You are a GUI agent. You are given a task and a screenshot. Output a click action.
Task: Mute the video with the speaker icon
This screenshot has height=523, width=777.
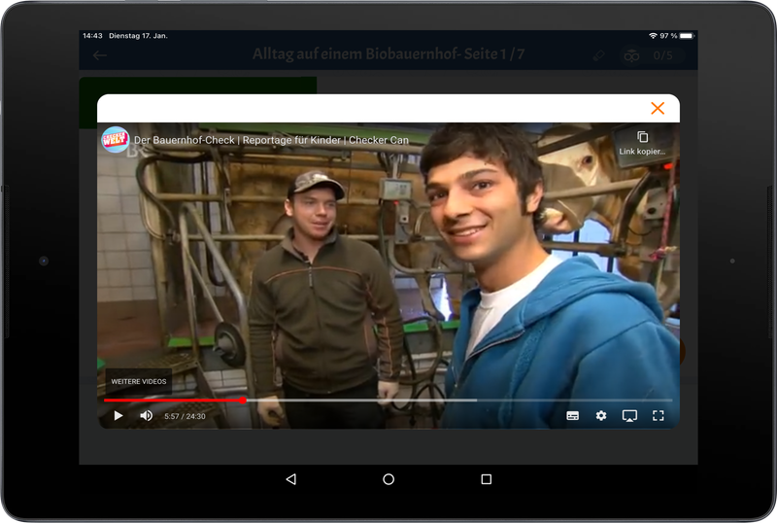pyautogui.click(x=146, y=416)
